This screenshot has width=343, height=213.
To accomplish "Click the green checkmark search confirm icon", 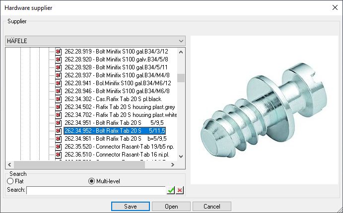I will click(x=171, y=190).
